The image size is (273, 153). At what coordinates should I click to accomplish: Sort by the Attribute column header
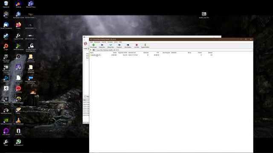pos(146,53)
